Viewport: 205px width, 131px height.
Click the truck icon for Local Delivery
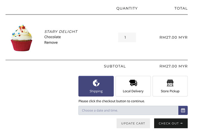tap(133, 83)
